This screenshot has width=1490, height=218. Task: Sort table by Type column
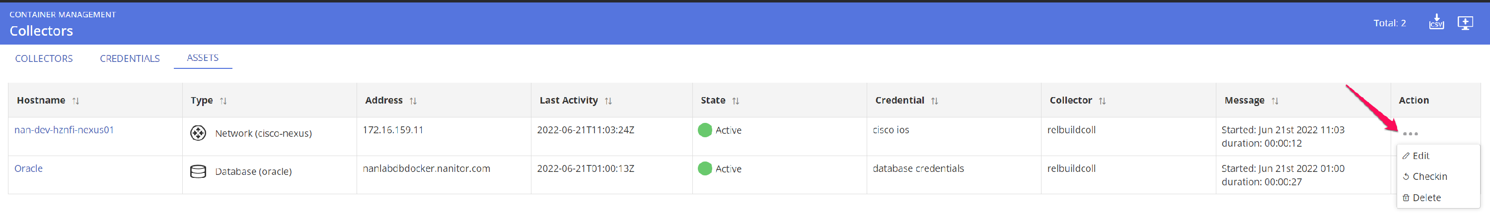point(223,101)
